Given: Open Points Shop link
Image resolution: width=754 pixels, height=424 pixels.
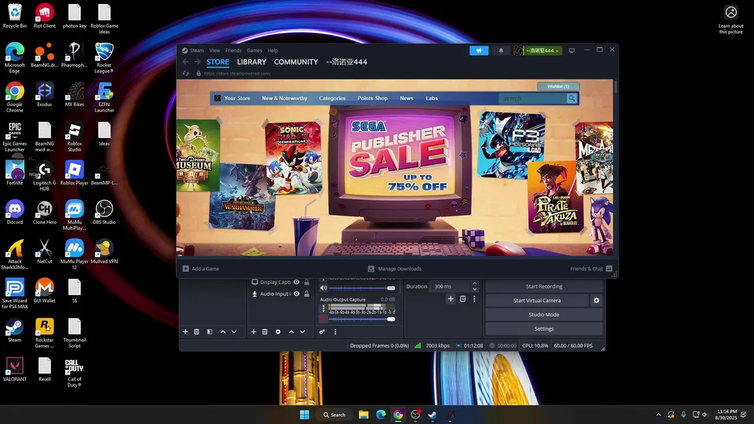Looking at the screenshot, I should pos(372,98).
